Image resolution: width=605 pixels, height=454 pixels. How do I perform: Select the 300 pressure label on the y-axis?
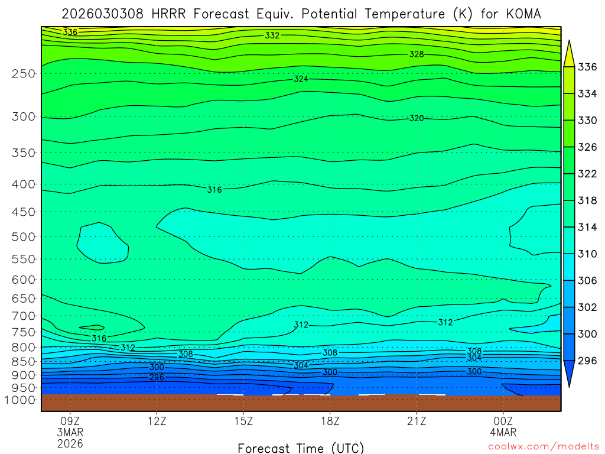point(24,116)
